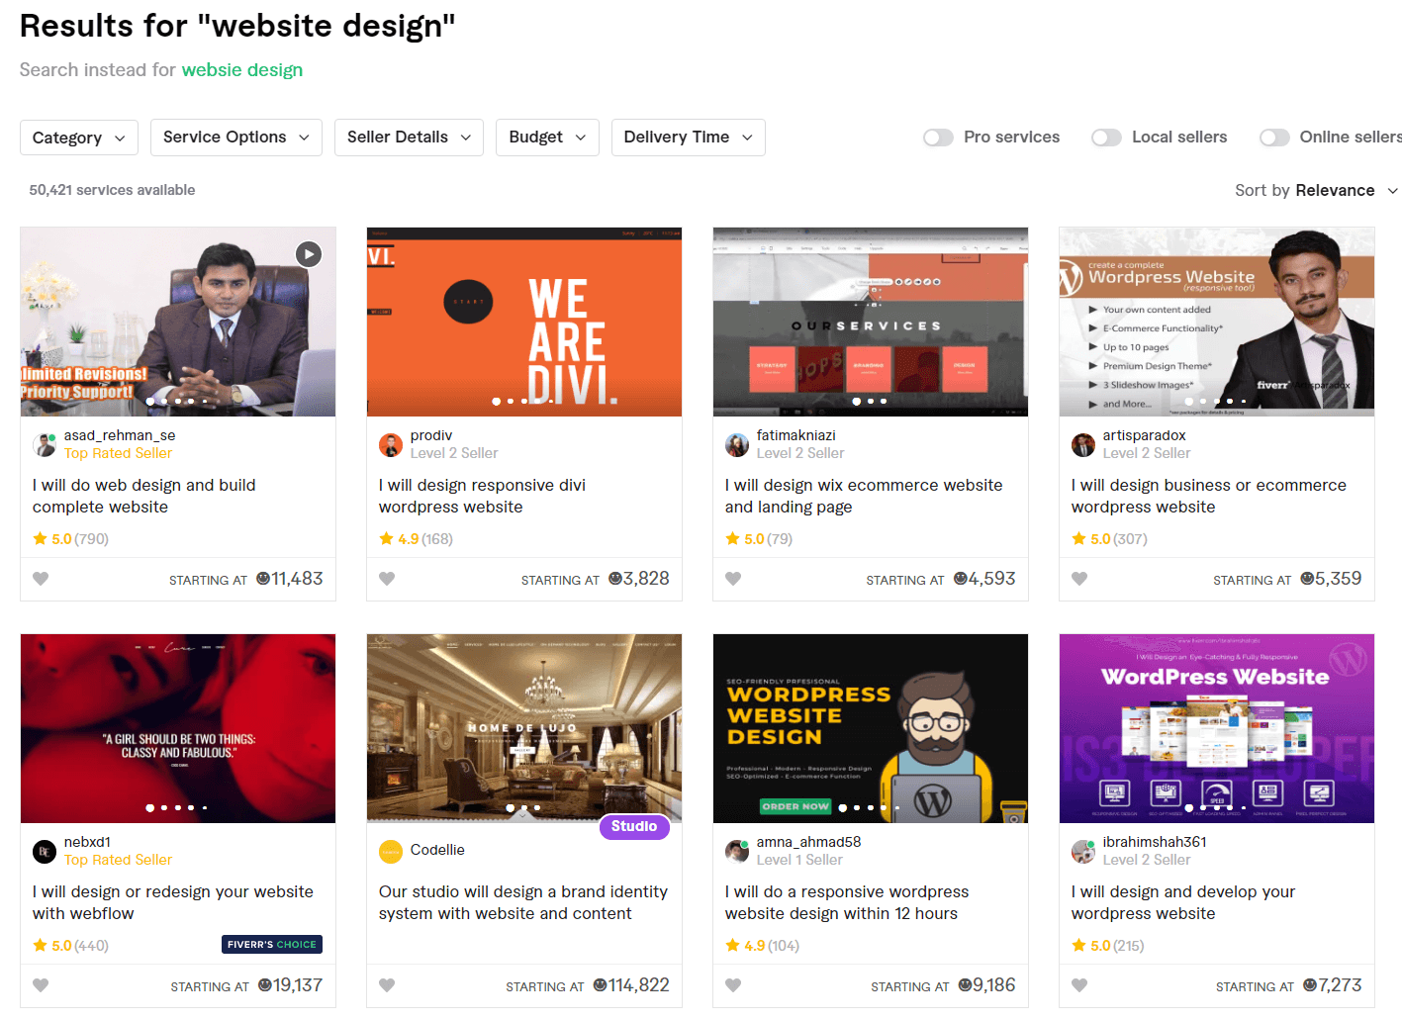The image size is (1402, 1021).
Task: Open the Home De Lujo gig thumbnail
Action: click(x=524, y=728)
